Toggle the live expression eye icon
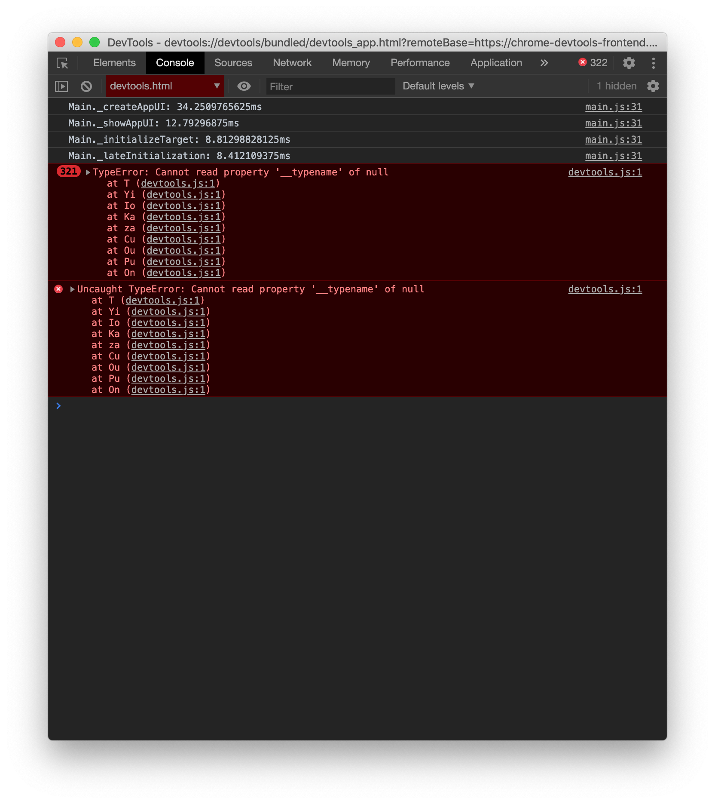Viewport: 715px width, 804px height. [x=244, y=86]
